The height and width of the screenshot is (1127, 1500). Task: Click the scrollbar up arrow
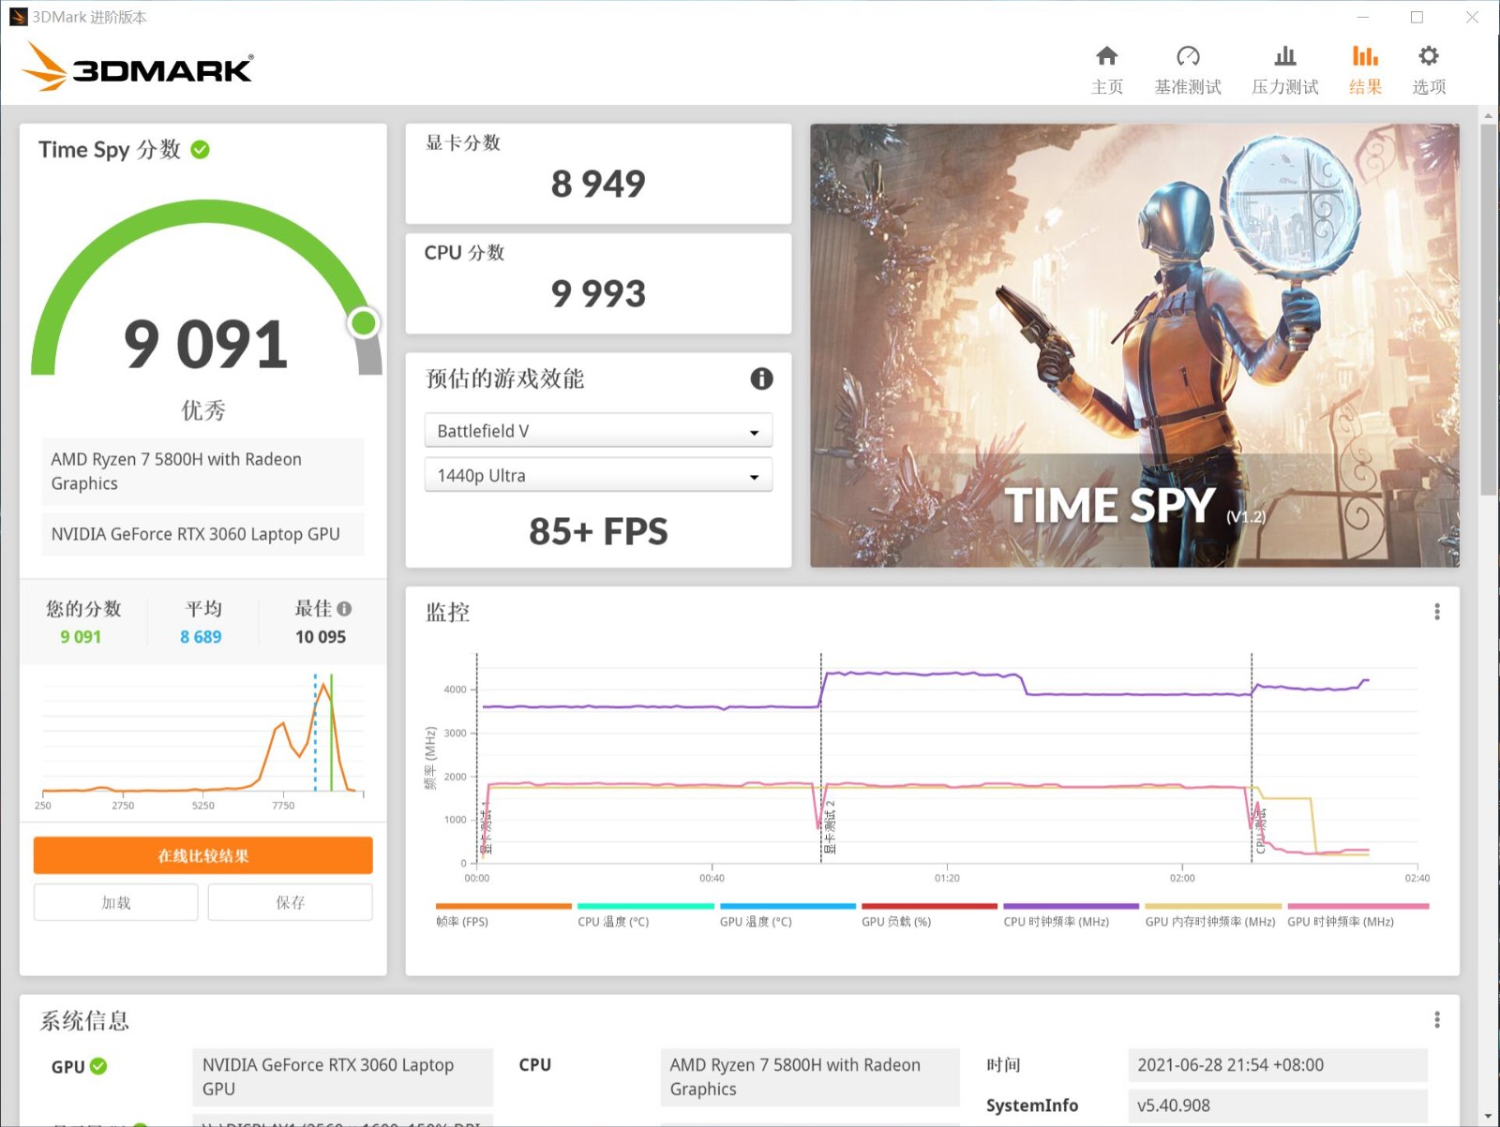click(x=1488, y=115)
